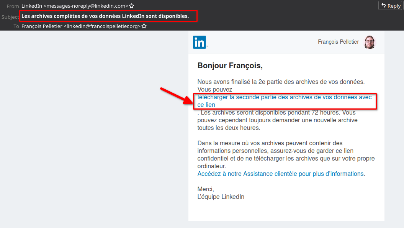The width and height of the screenshot is (404, 228).
Task: Click the LinkedIn logo in the email
Action: pos(200,42)
